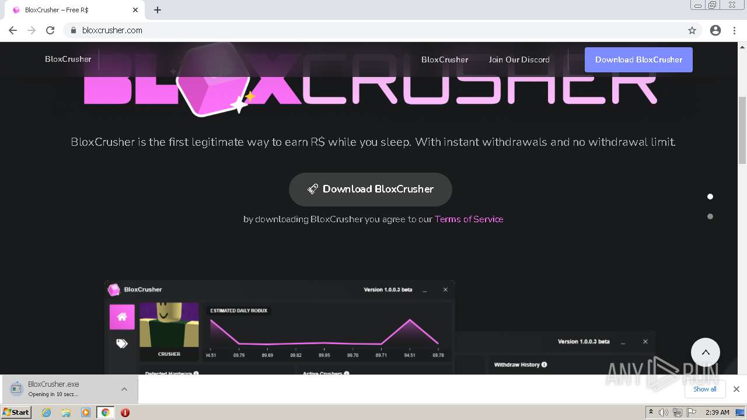Select the second section dot indicator
747x420 pixels.
710,216
